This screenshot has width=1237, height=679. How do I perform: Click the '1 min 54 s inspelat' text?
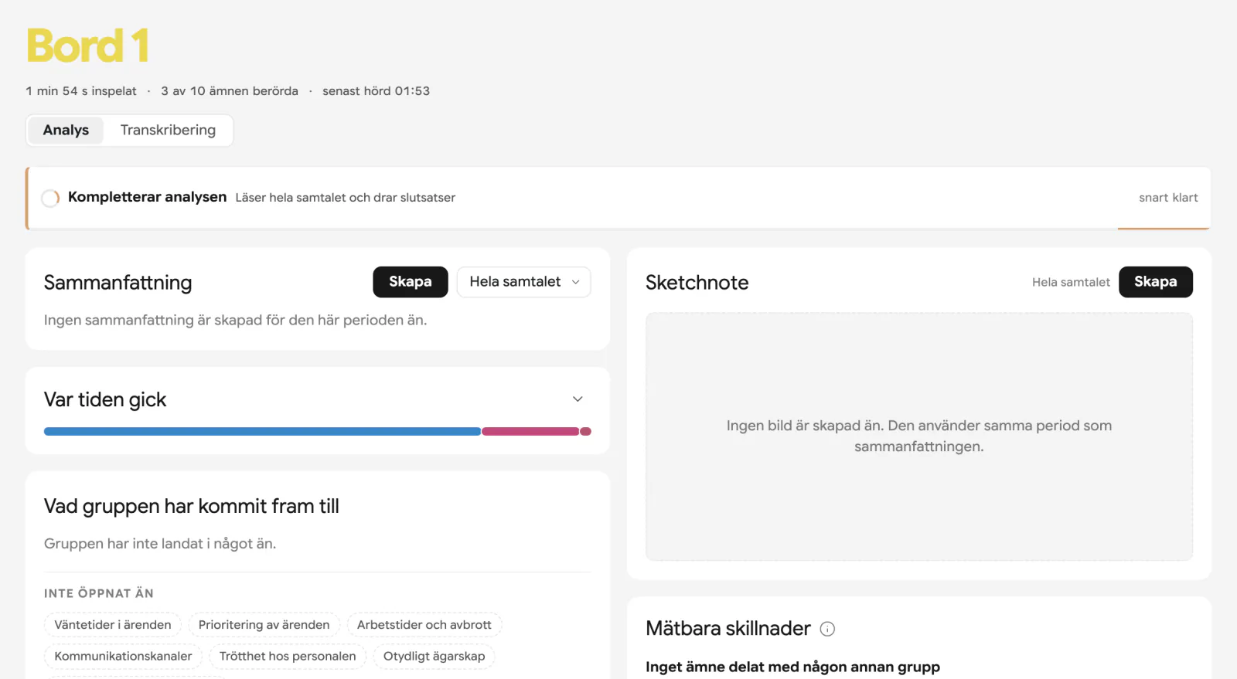click(81, 91)
